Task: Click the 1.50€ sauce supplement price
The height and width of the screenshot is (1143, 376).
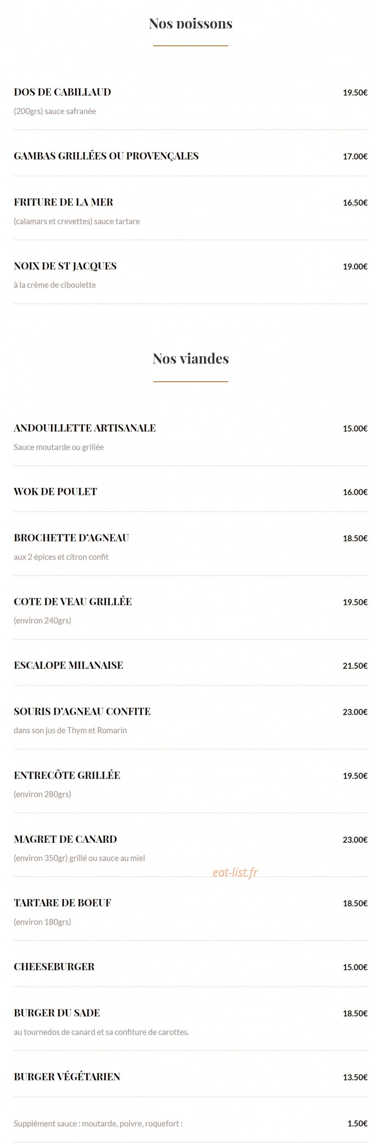Action: point(357,1123)
